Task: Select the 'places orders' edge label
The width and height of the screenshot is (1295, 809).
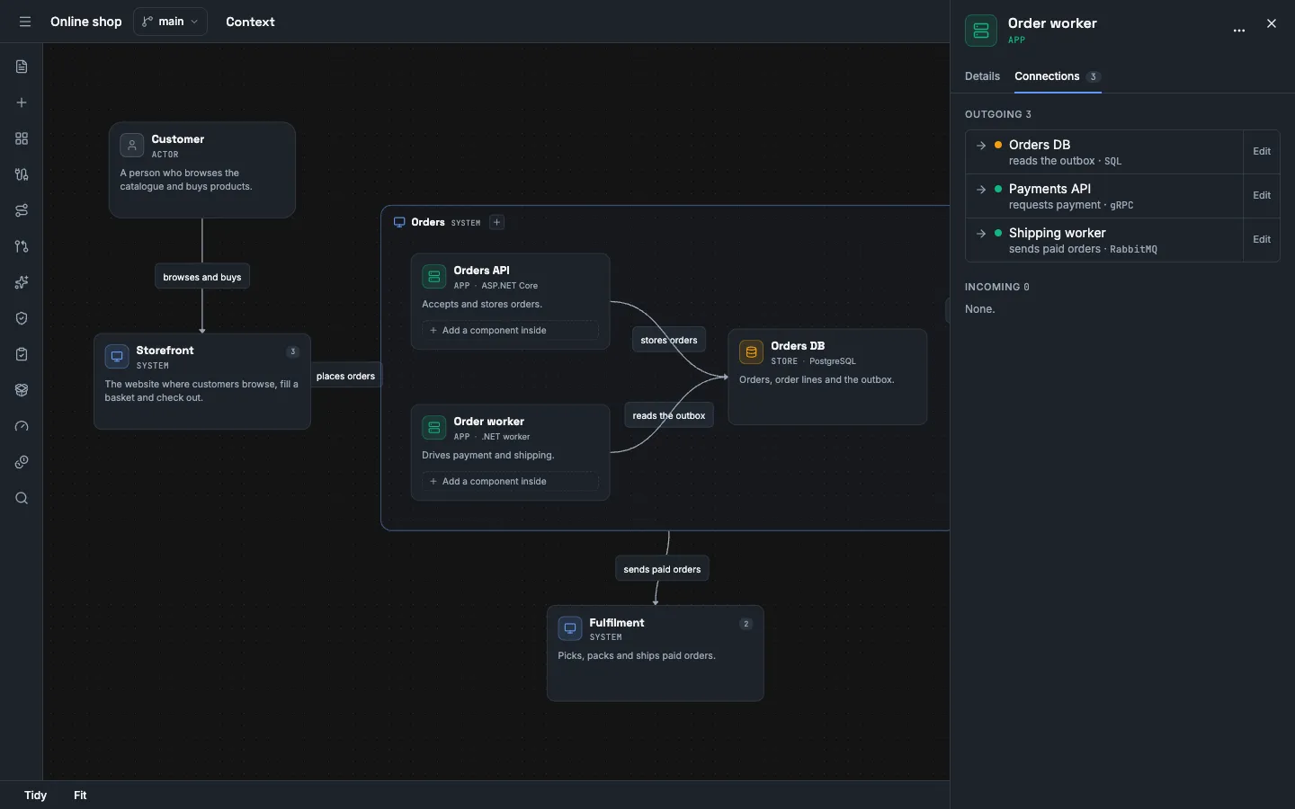Action: (346, 376)
